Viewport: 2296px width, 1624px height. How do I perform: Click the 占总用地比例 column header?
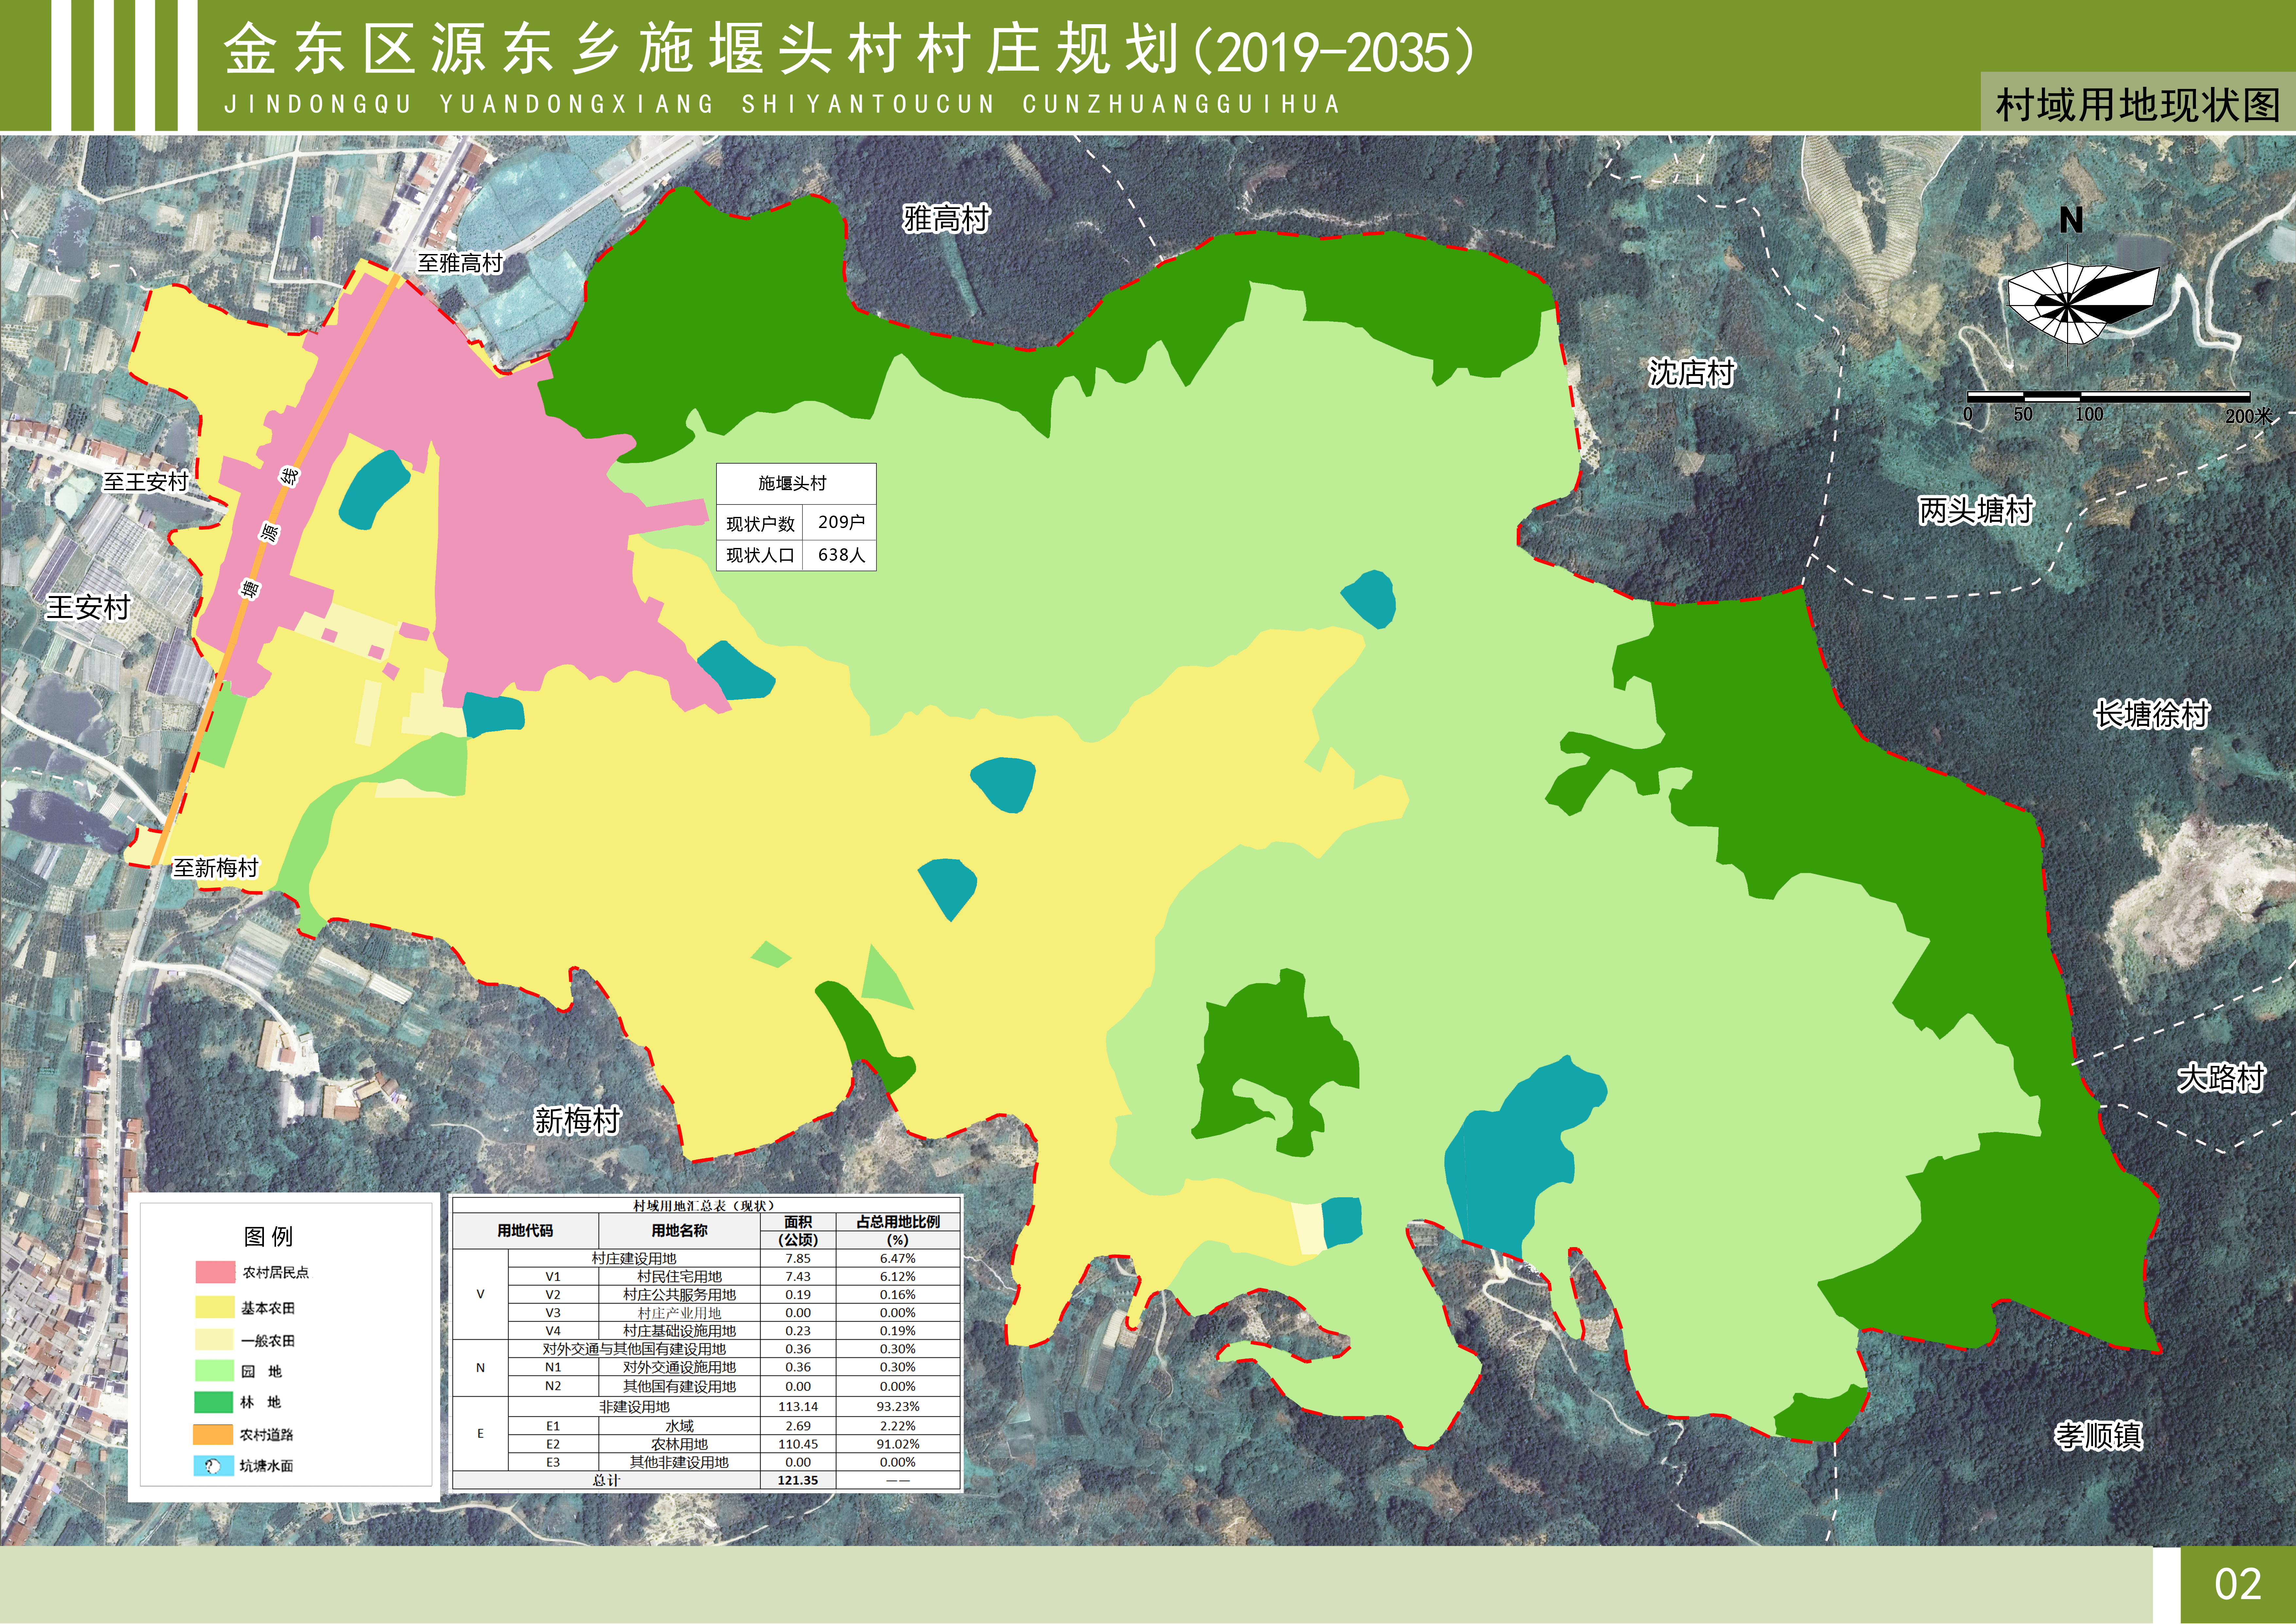(898, 1222)
